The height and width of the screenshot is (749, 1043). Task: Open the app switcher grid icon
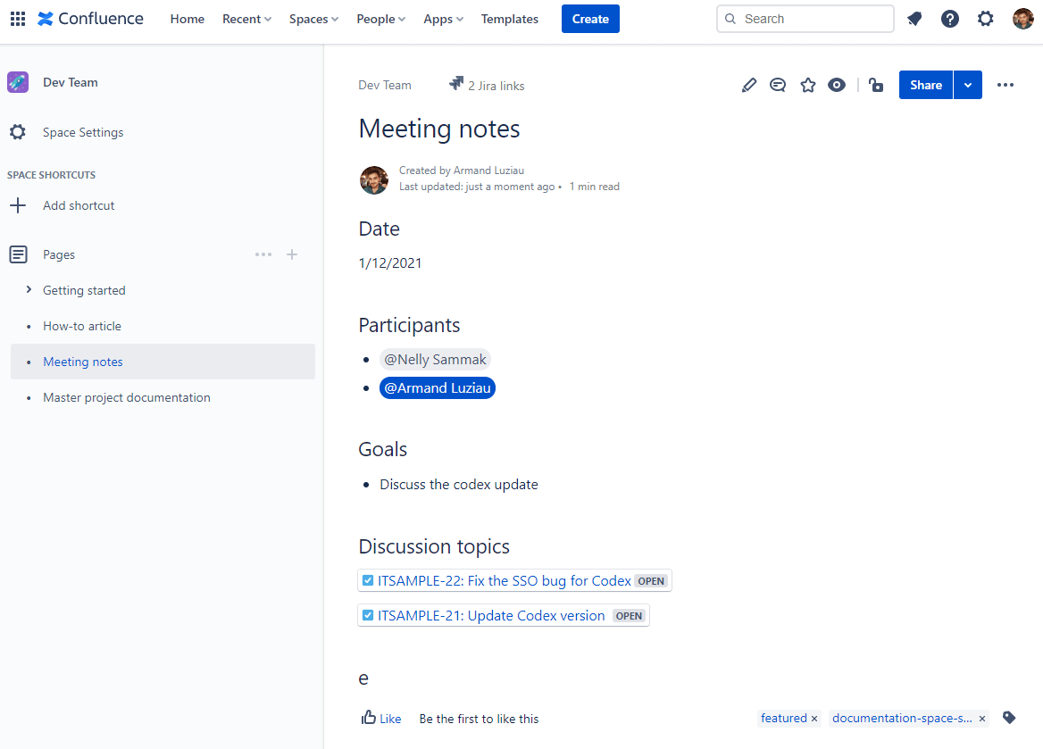pyautogui.click(x=18, y=19)
